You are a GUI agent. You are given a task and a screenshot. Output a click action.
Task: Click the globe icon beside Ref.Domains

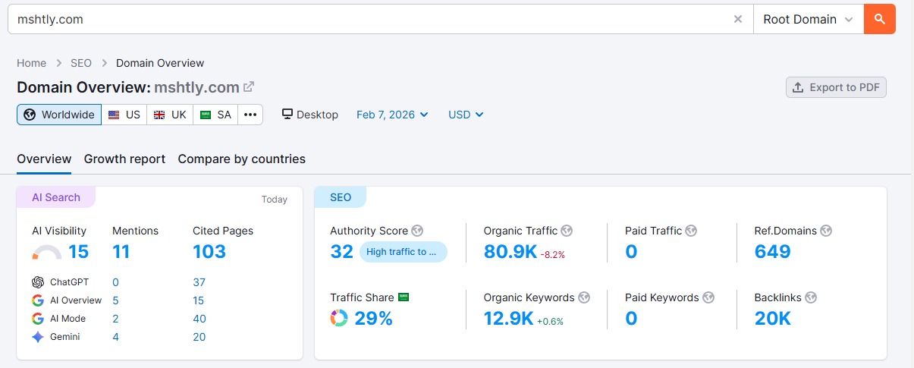[x=826, y=231]
